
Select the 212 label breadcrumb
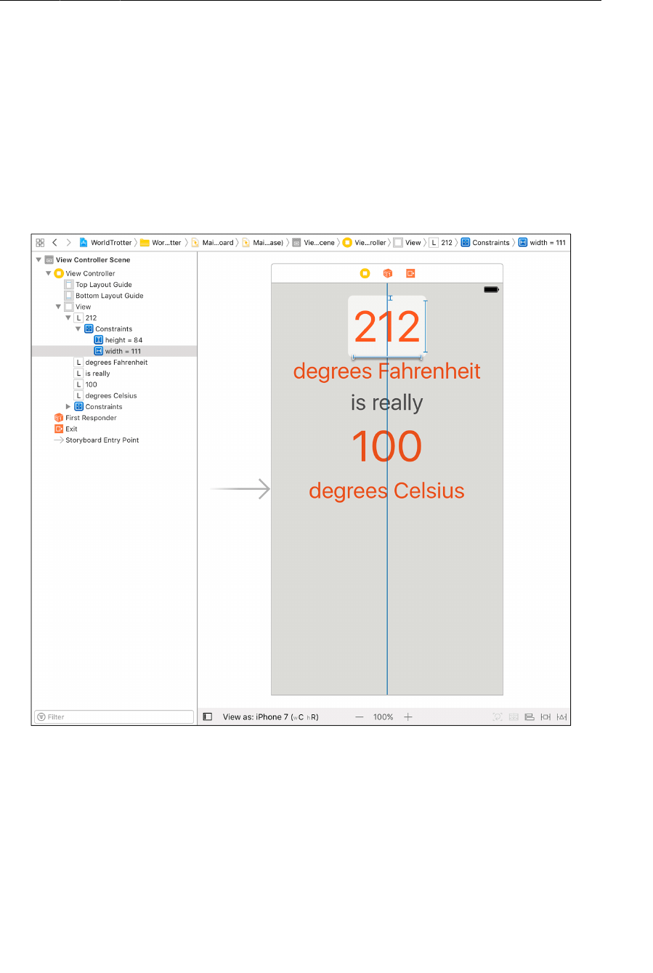point(441,243)
